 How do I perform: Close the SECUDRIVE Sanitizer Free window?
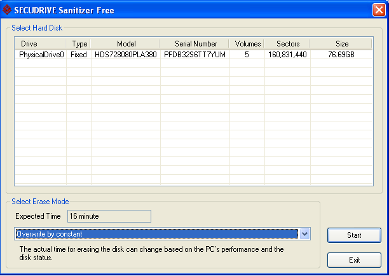379,10
